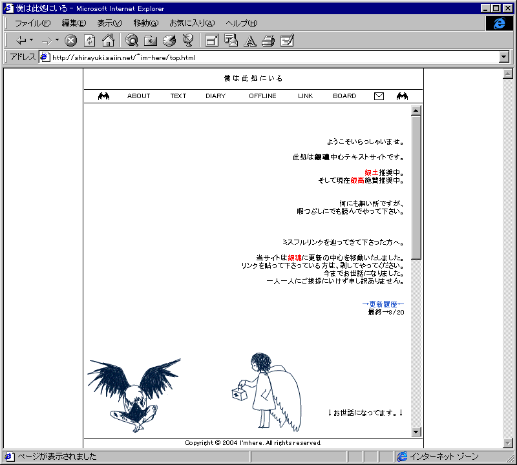Switch to fullscreen with the toolbar icon
This screenshot has width=517, height=465.
click(212, 41)
